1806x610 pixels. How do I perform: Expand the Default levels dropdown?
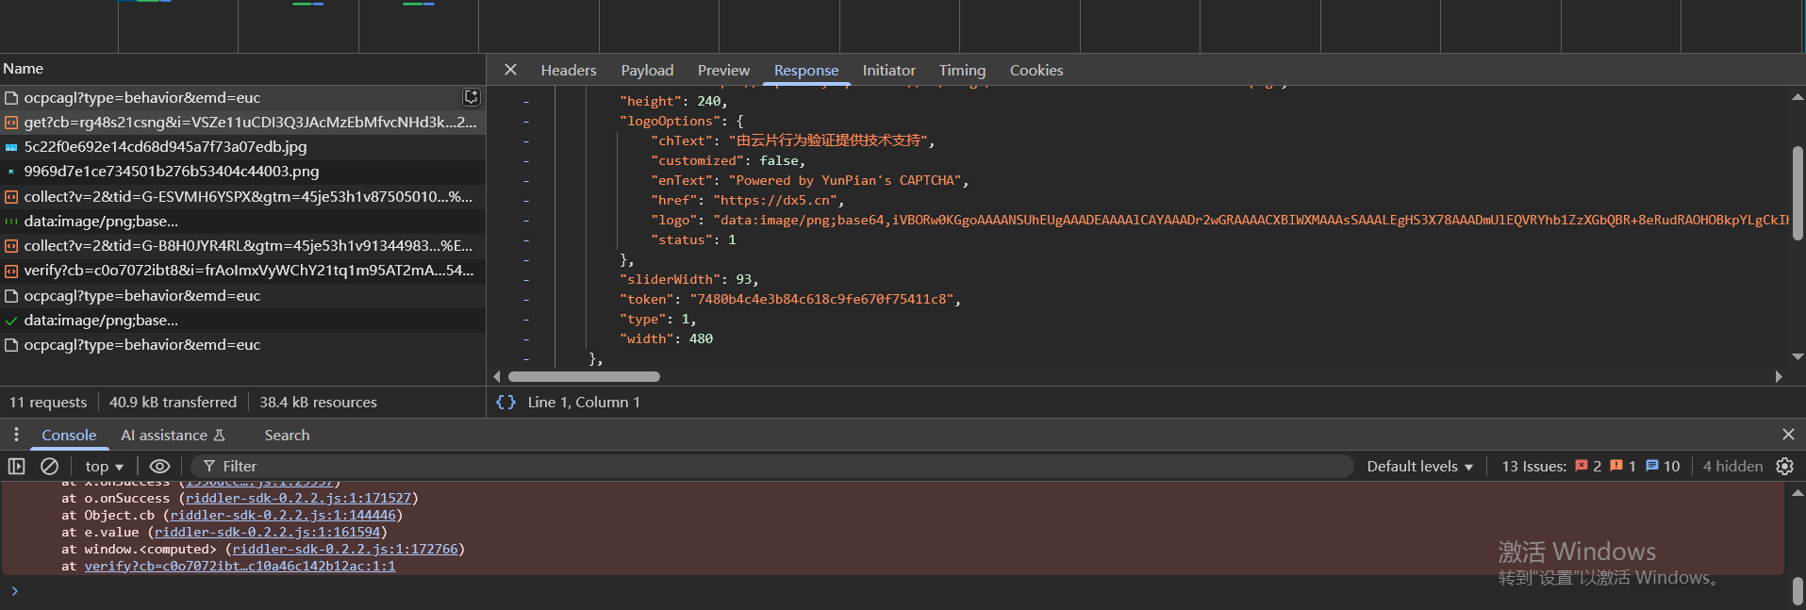click(x=1419, y=467)
